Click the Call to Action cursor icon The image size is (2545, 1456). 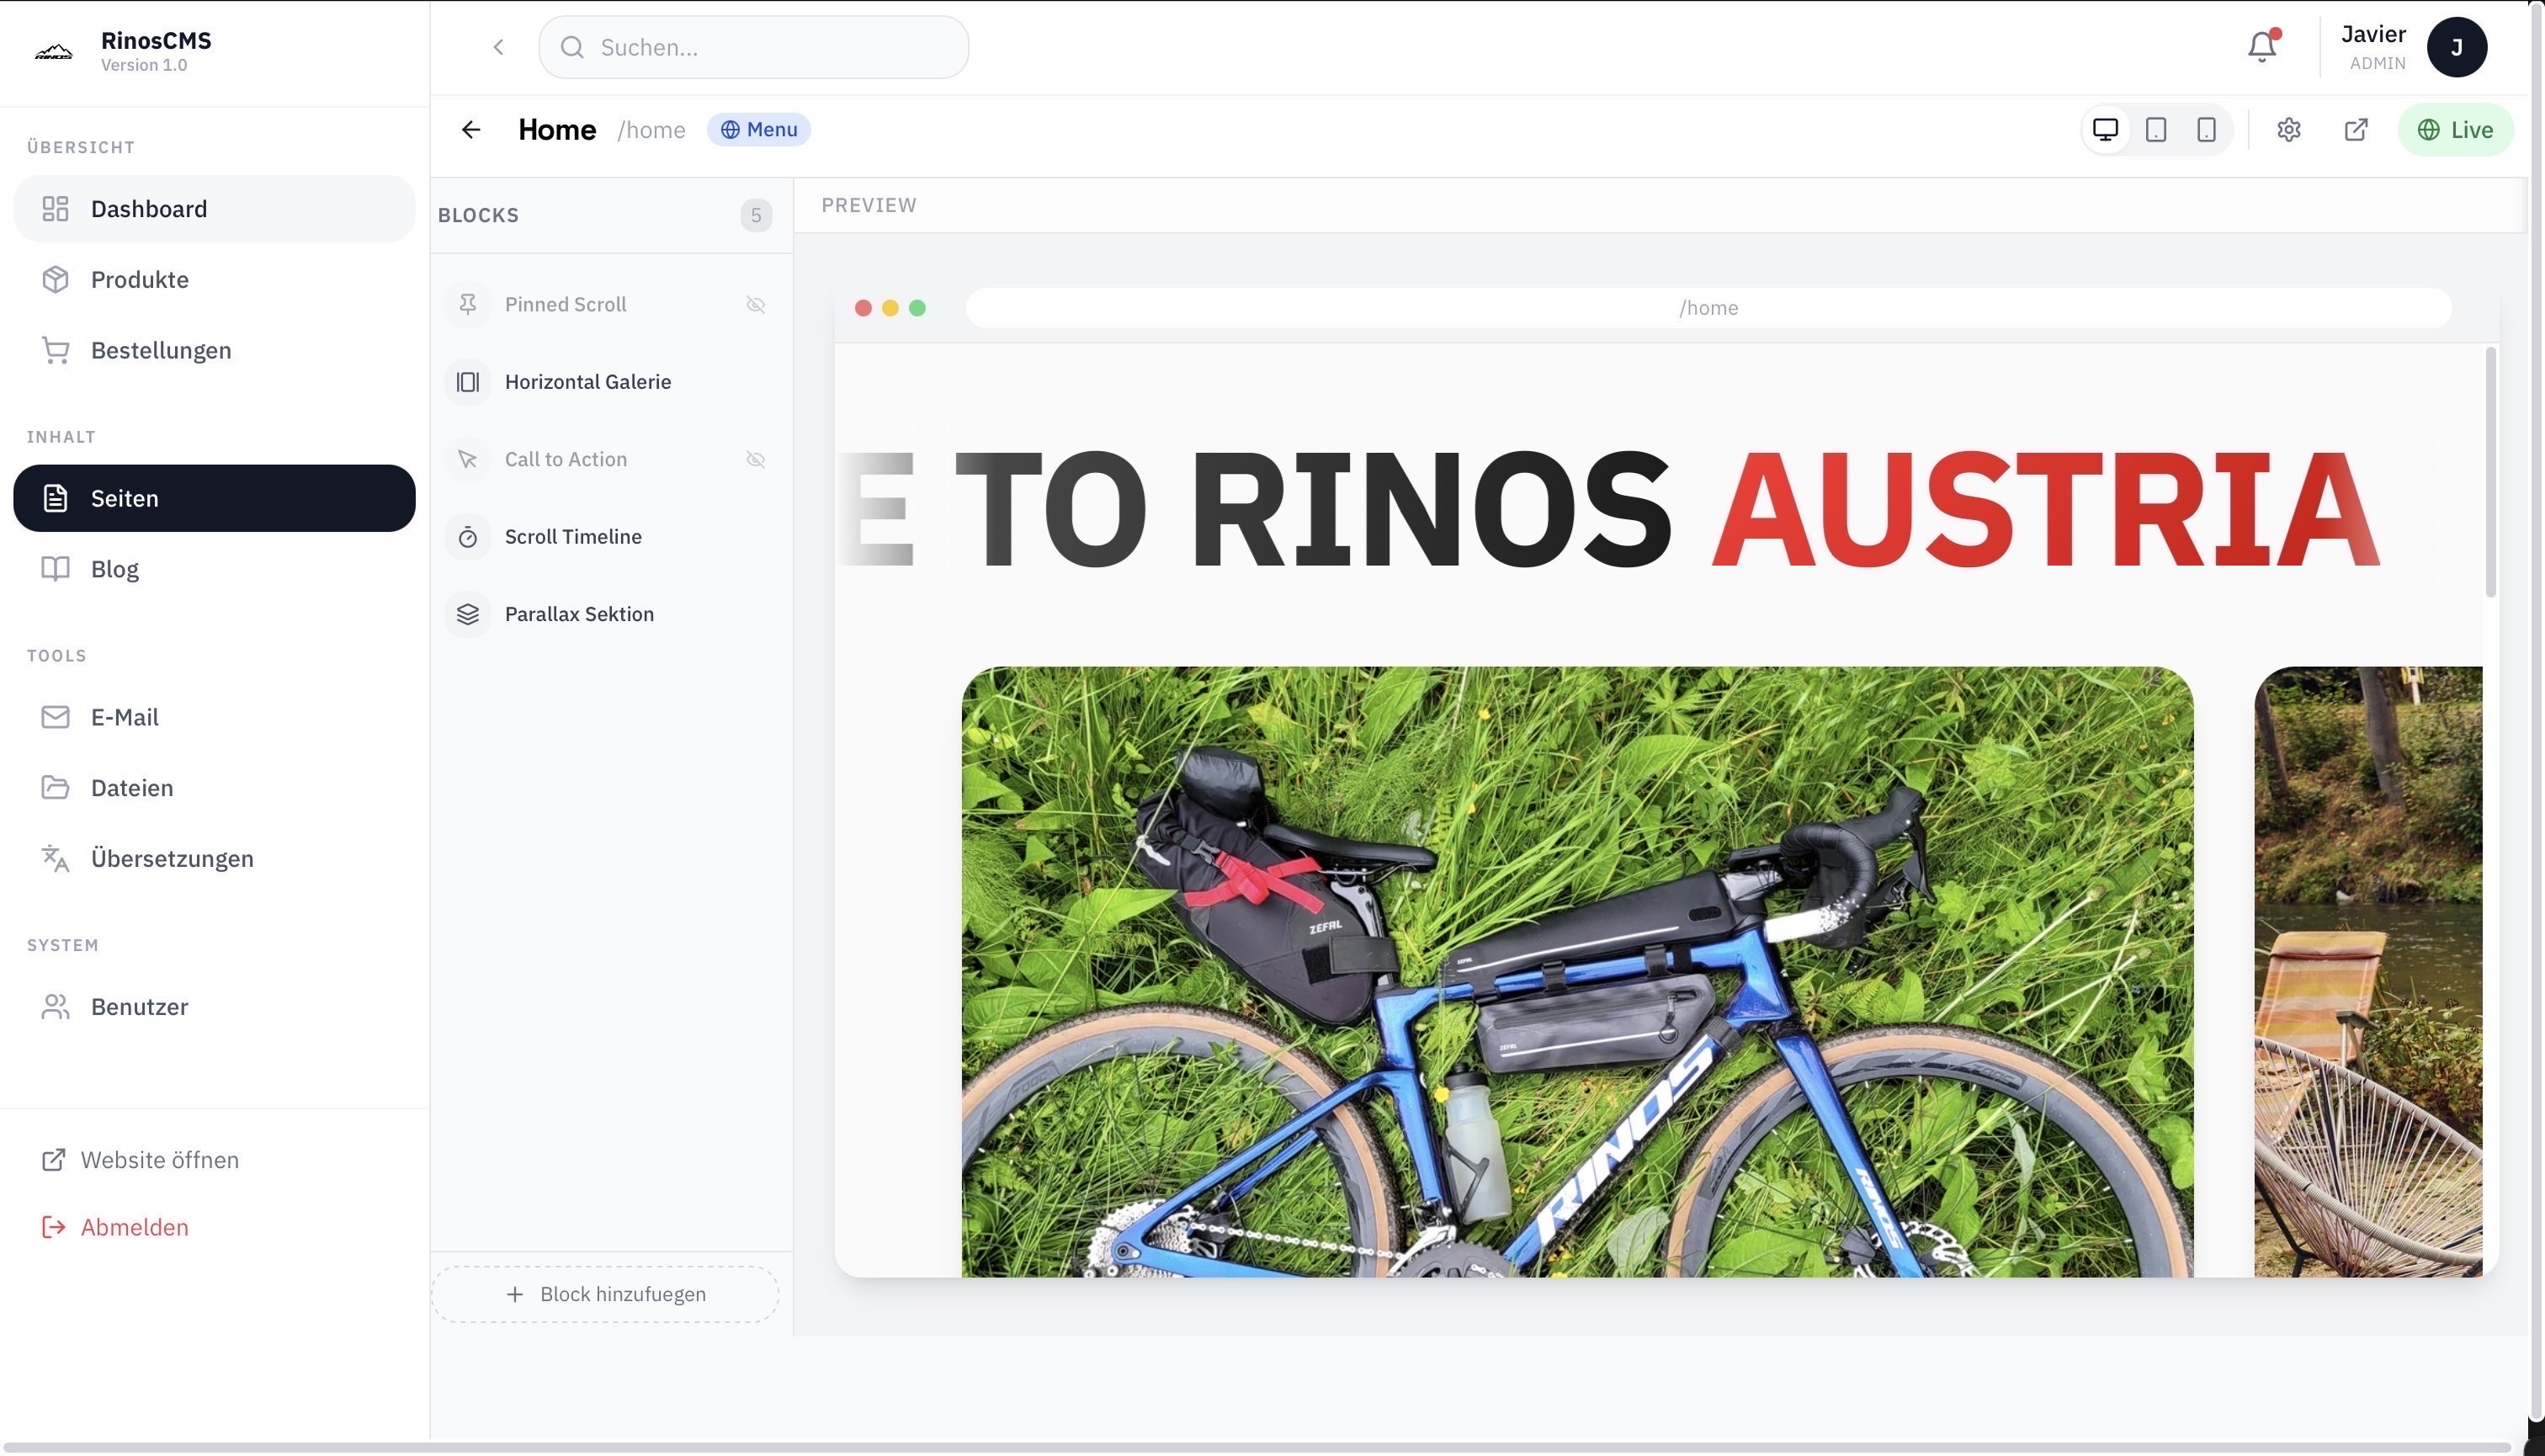[467, 459]
